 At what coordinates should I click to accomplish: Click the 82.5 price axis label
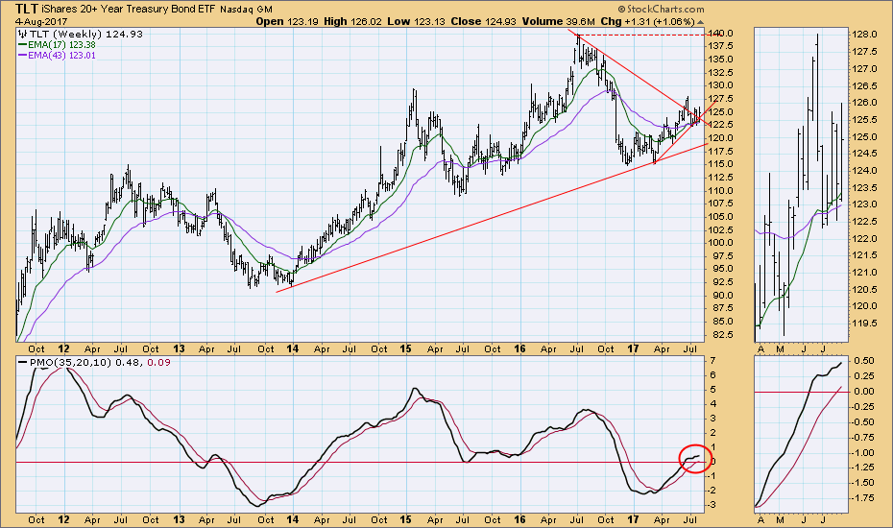point(722,334)
